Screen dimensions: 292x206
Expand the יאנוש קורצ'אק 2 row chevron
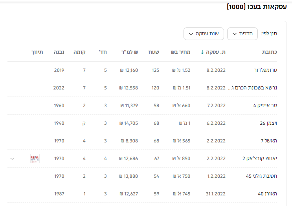point(12,159)
